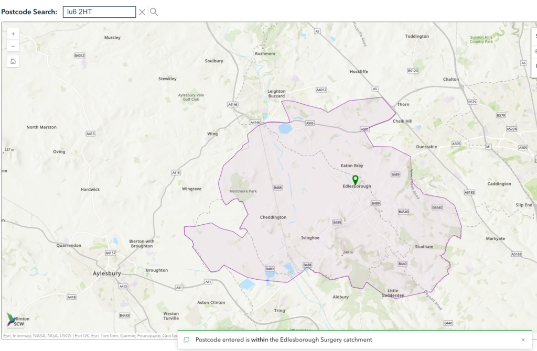The height and width of the screenshot is (351, 537).
Task: Click inside the Postcode Search field
Action: coord(99,12)
